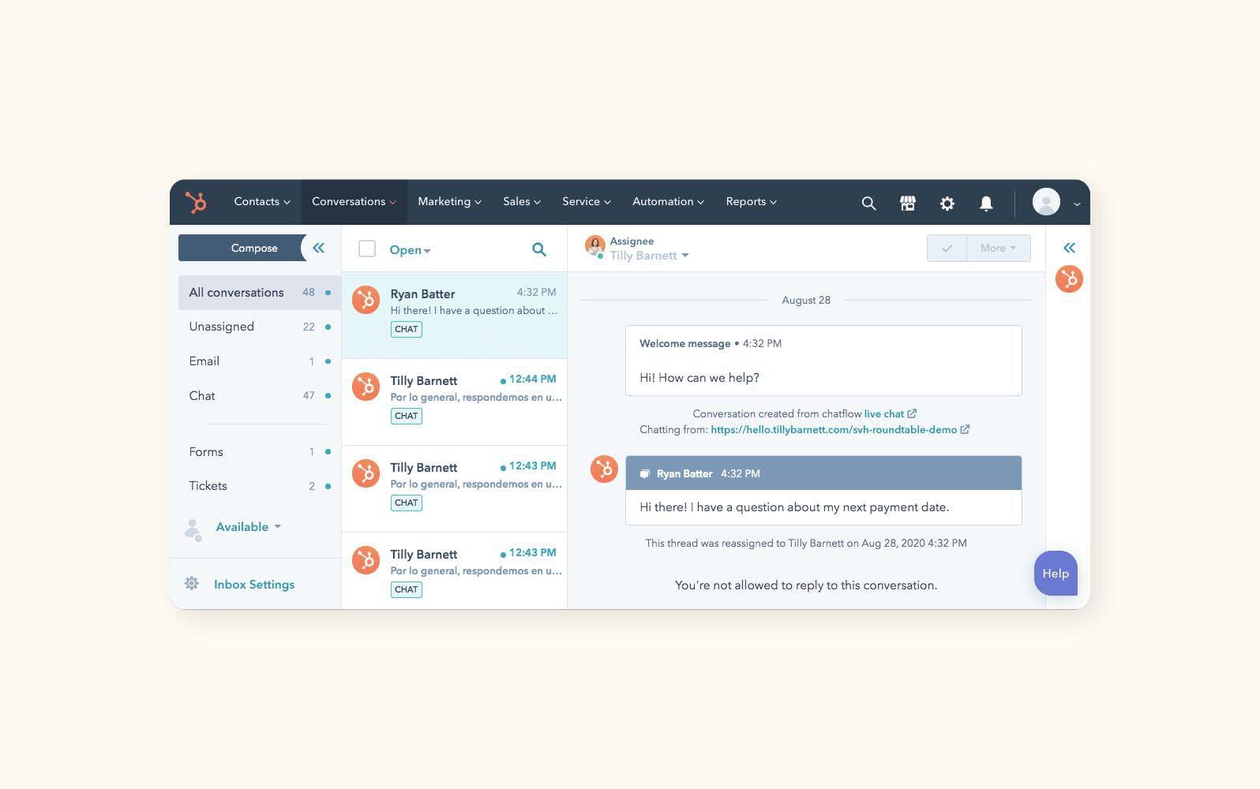
Task: Click the Compose button
Action: click(254, 248)
